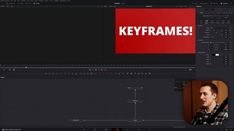
Task: Add a Background node from the toolbar
Action: 46,74
